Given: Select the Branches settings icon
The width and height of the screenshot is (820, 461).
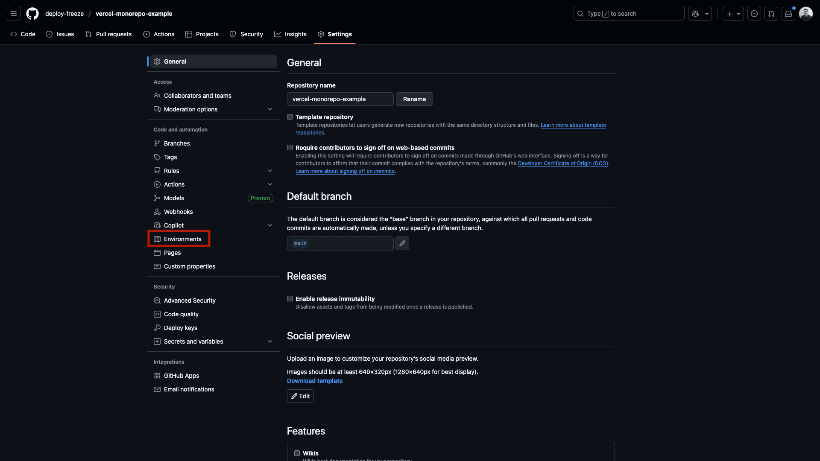Looking at the screenshot, I should tap(157, 143).
